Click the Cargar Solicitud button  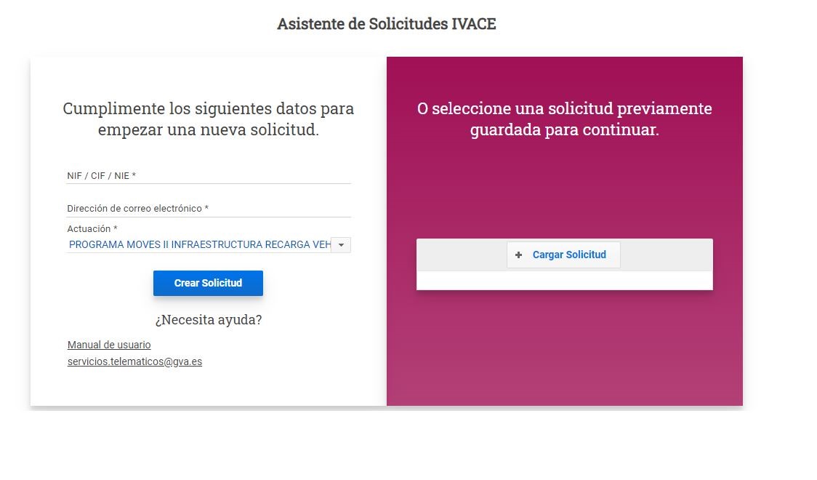point(563,255)
